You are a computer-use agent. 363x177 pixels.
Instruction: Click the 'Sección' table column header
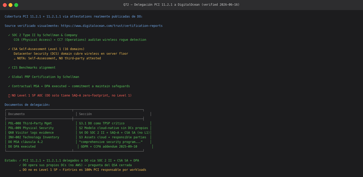(x=85, y=114)
